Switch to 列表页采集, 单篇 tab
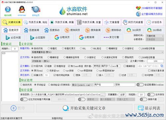The image size is (166, 120). pos(62,22)
